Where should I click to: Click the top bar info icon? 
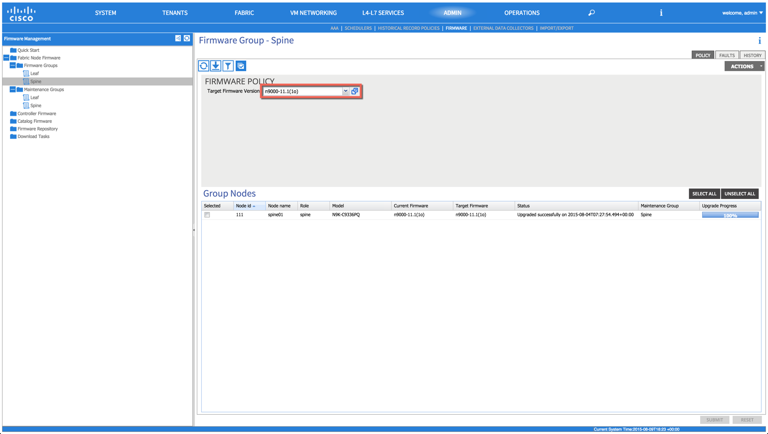pyautogui.click(x=661, y=13)
